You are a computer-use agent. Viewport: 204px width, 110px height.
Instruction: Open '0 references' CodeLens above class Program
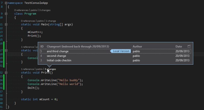point(21,10)
